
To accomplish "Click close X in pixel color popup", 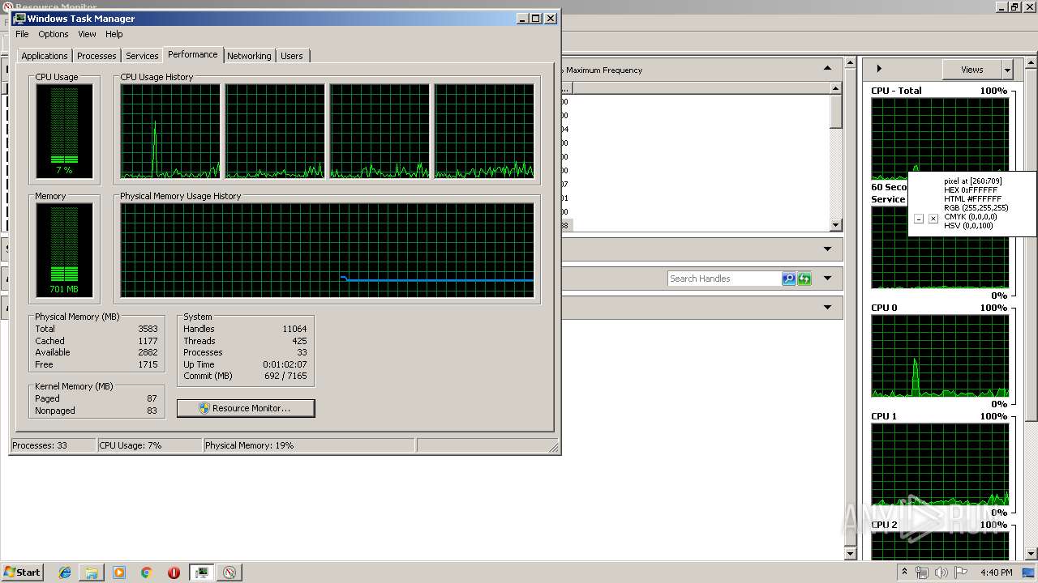I will [933, 219].
